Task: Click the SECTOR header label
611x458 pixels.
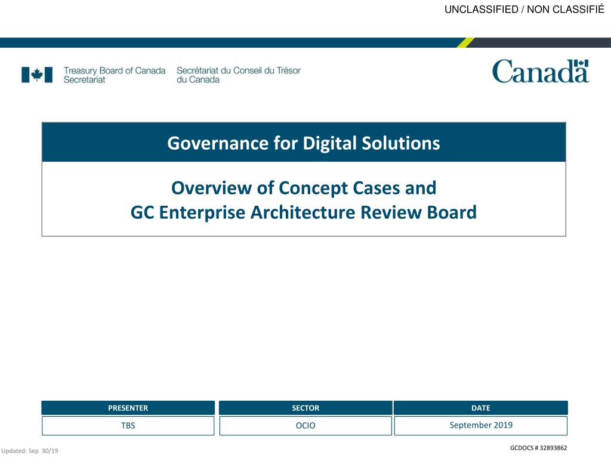Action: [305, 408]
